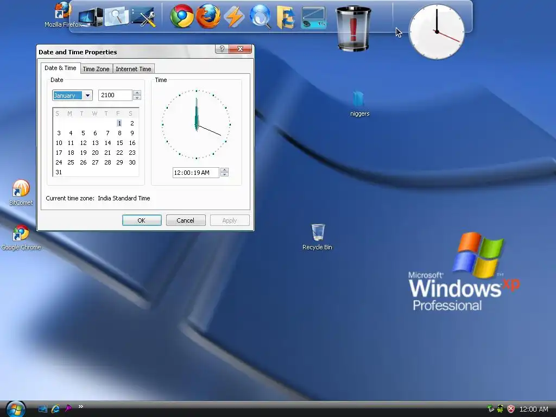The image size is (556, 417).
Task: Select the Recycle Bin desktop icon
Action: 317,237
